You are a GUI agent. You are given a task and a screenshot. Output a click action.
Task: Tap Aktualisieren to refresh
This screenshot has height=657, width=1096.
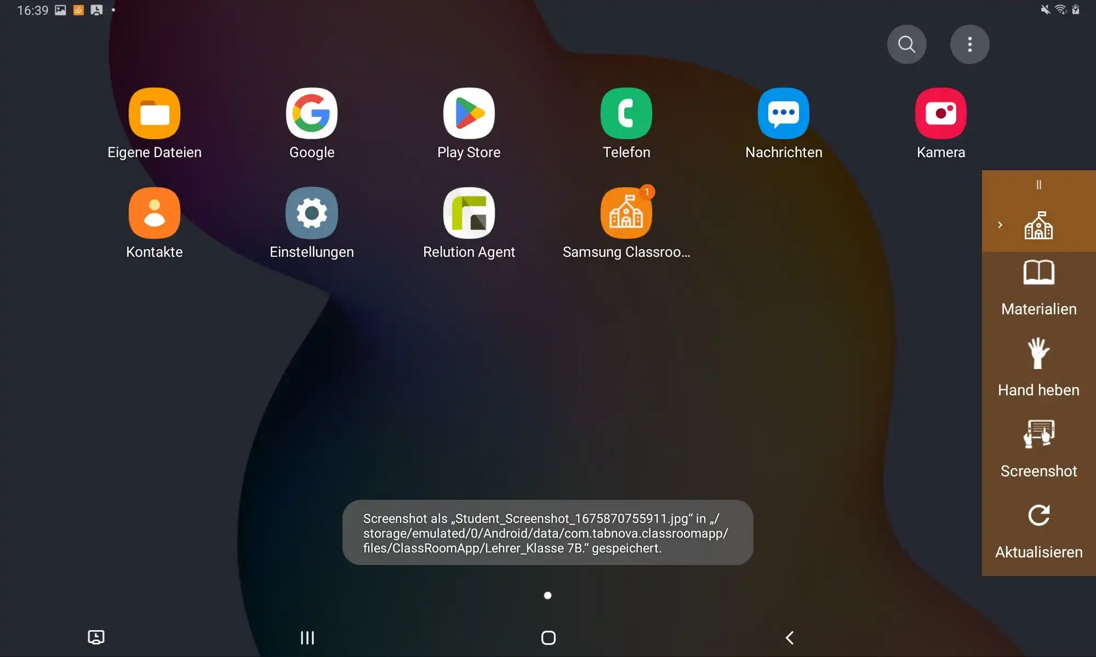point(1038,531)
